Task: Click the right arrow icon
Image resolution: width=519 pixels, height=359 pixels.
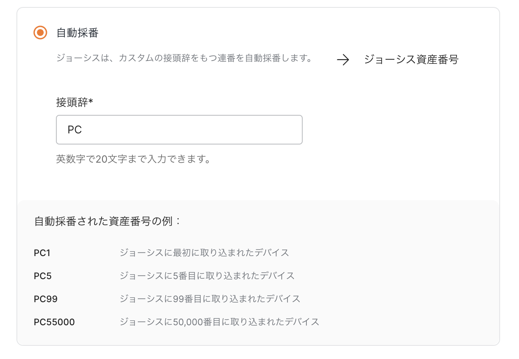Action: coord(343,60)
